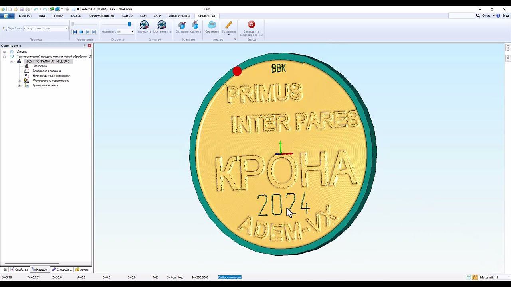Select the Маршрут tab in project panel
Screen dimensions: 511x287
(40, 270)
